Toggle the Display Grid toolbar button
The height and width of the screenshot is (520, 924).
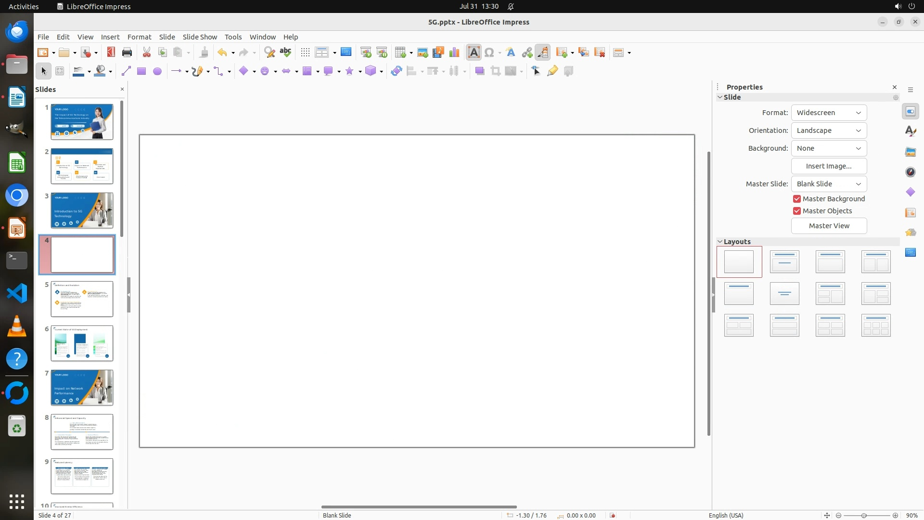[x=305, y=52]
